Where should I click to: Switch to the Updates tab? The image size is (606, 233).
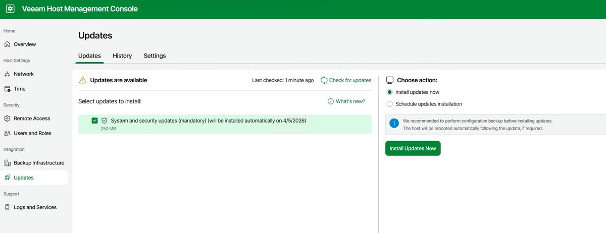[x=89, y=55]
